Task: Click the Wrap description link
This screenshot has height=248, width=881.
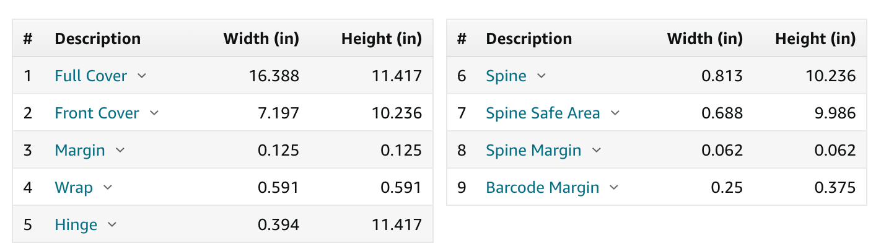Action: tap(74, 187)
